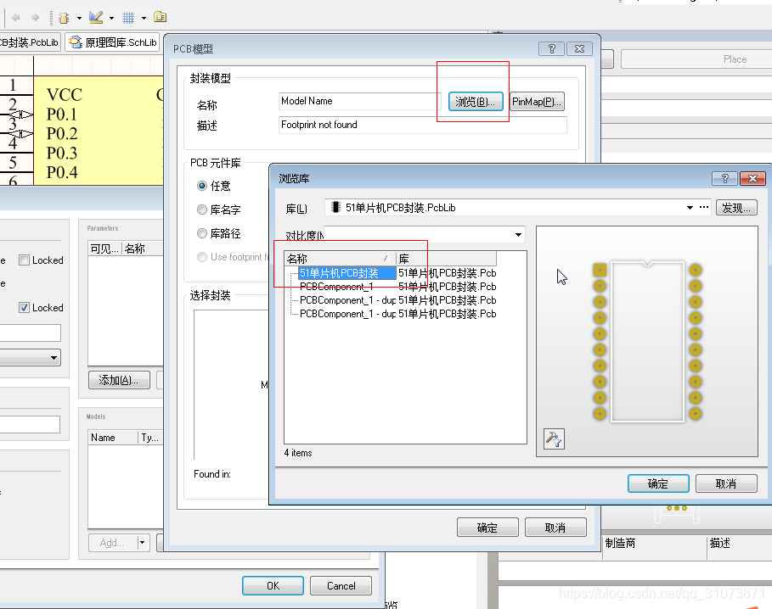The image size is (772, 609).
Task: Select the 库名字 radio option
Action: 202,210
